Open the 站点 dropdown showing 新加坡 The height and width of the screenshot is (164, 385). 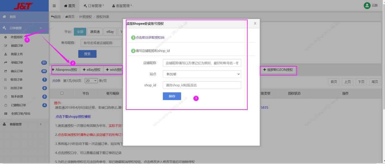click(x=202, y=74)
